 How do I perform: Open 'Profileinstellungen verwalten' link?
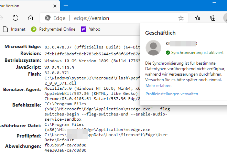tap(172, 94)
